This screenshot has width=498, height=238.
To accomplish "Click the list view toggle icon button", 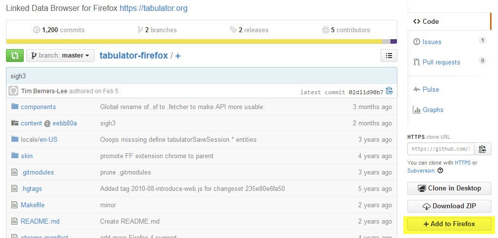I will 389,56.
